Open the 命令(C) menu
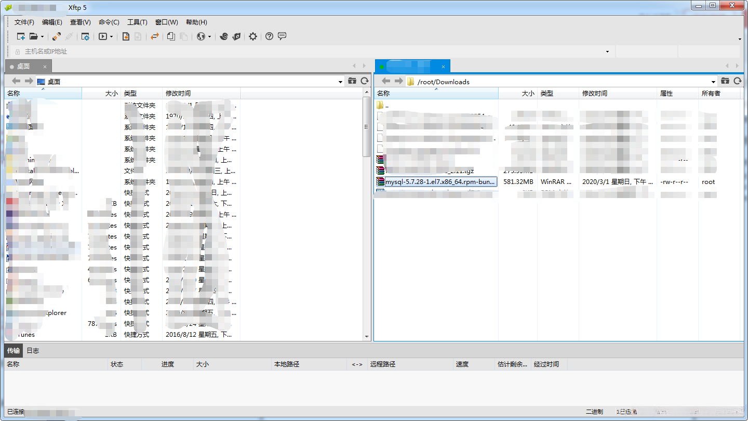The height and width of the screenshot is (421, 748). tap(109, 22)
